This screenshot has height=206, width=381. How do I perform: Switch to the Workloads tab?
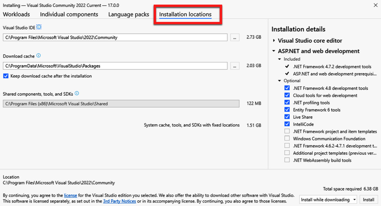point(16,14)
